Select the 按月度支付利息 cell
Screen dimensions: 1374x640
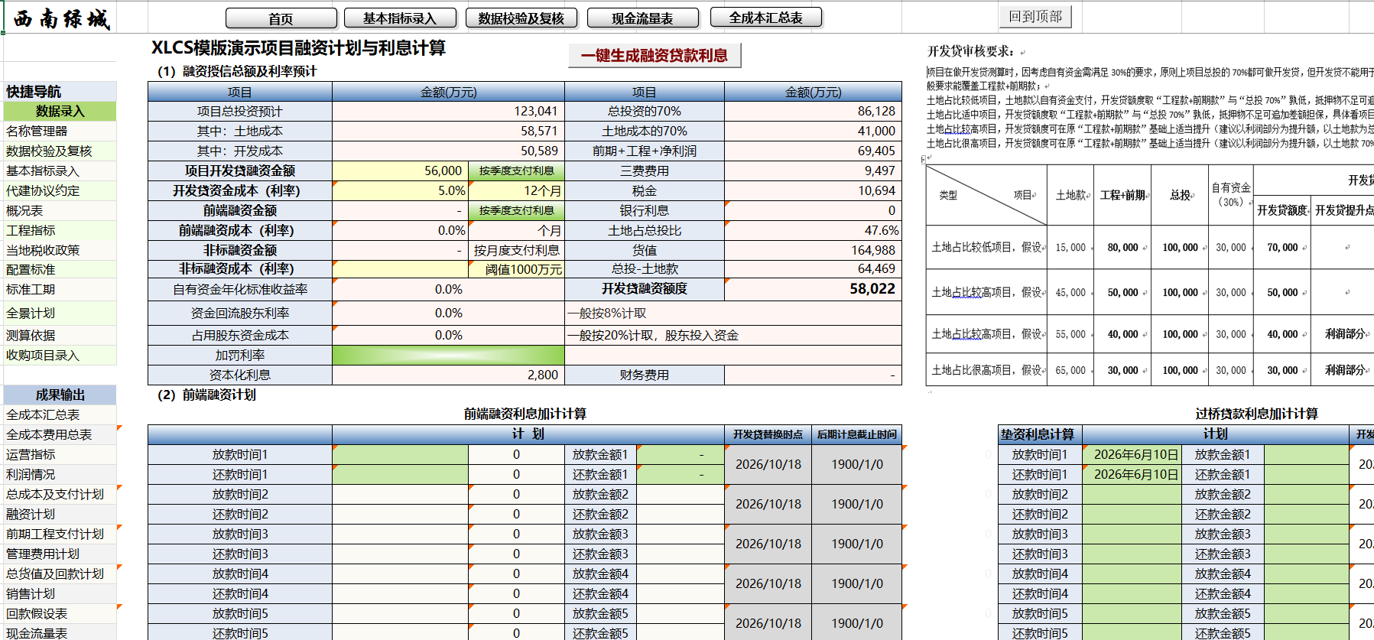pos(516,250)
